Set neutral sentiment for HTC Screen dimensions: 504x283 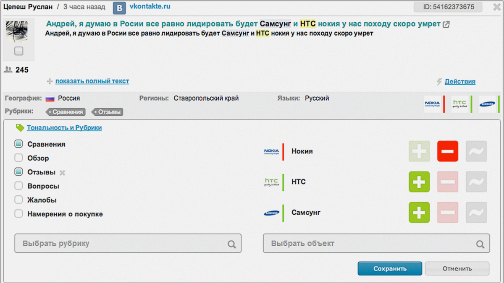[476, 182]
